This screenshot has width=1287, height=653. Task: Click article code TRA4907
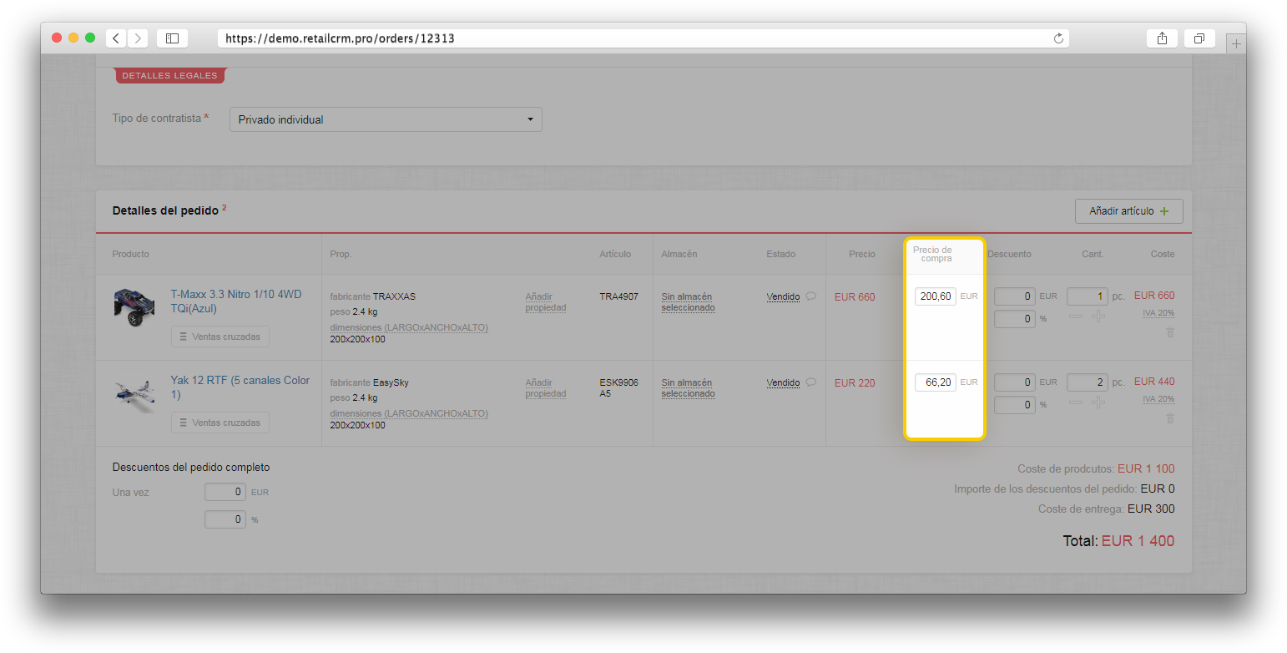pos(618,296)
